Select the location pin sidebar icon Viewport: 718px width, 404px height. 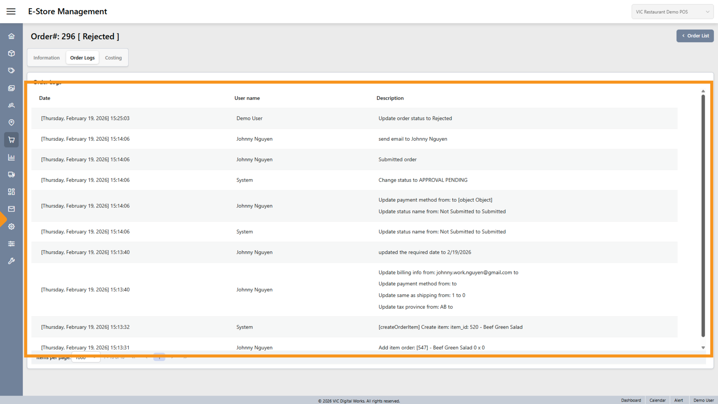tap(11, 123)
